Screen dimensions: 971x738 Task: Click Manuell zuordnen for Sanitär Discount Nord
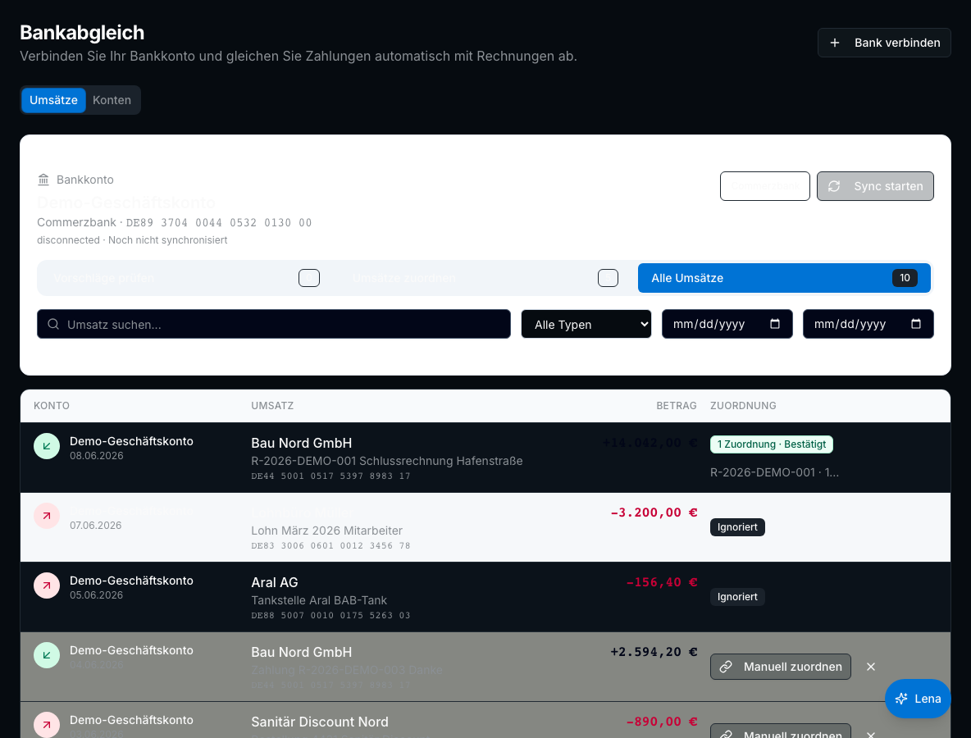coord(780,731)
